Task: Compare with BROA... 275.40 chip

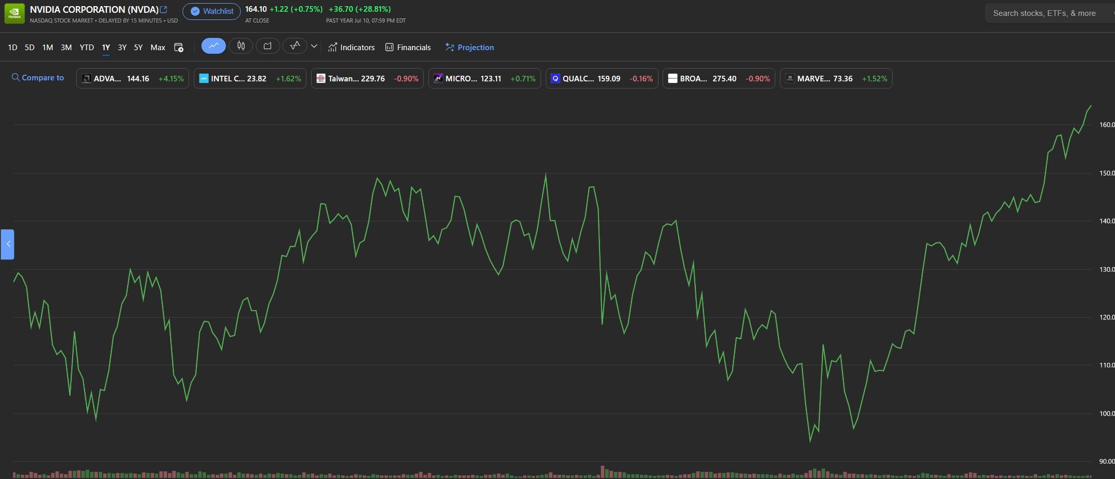Action: click(719, 78)
